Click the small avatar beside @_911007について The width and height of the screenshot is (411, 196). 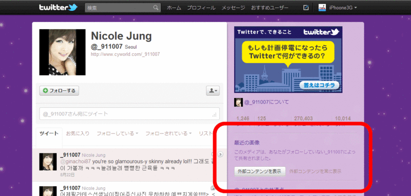point(238,102)
